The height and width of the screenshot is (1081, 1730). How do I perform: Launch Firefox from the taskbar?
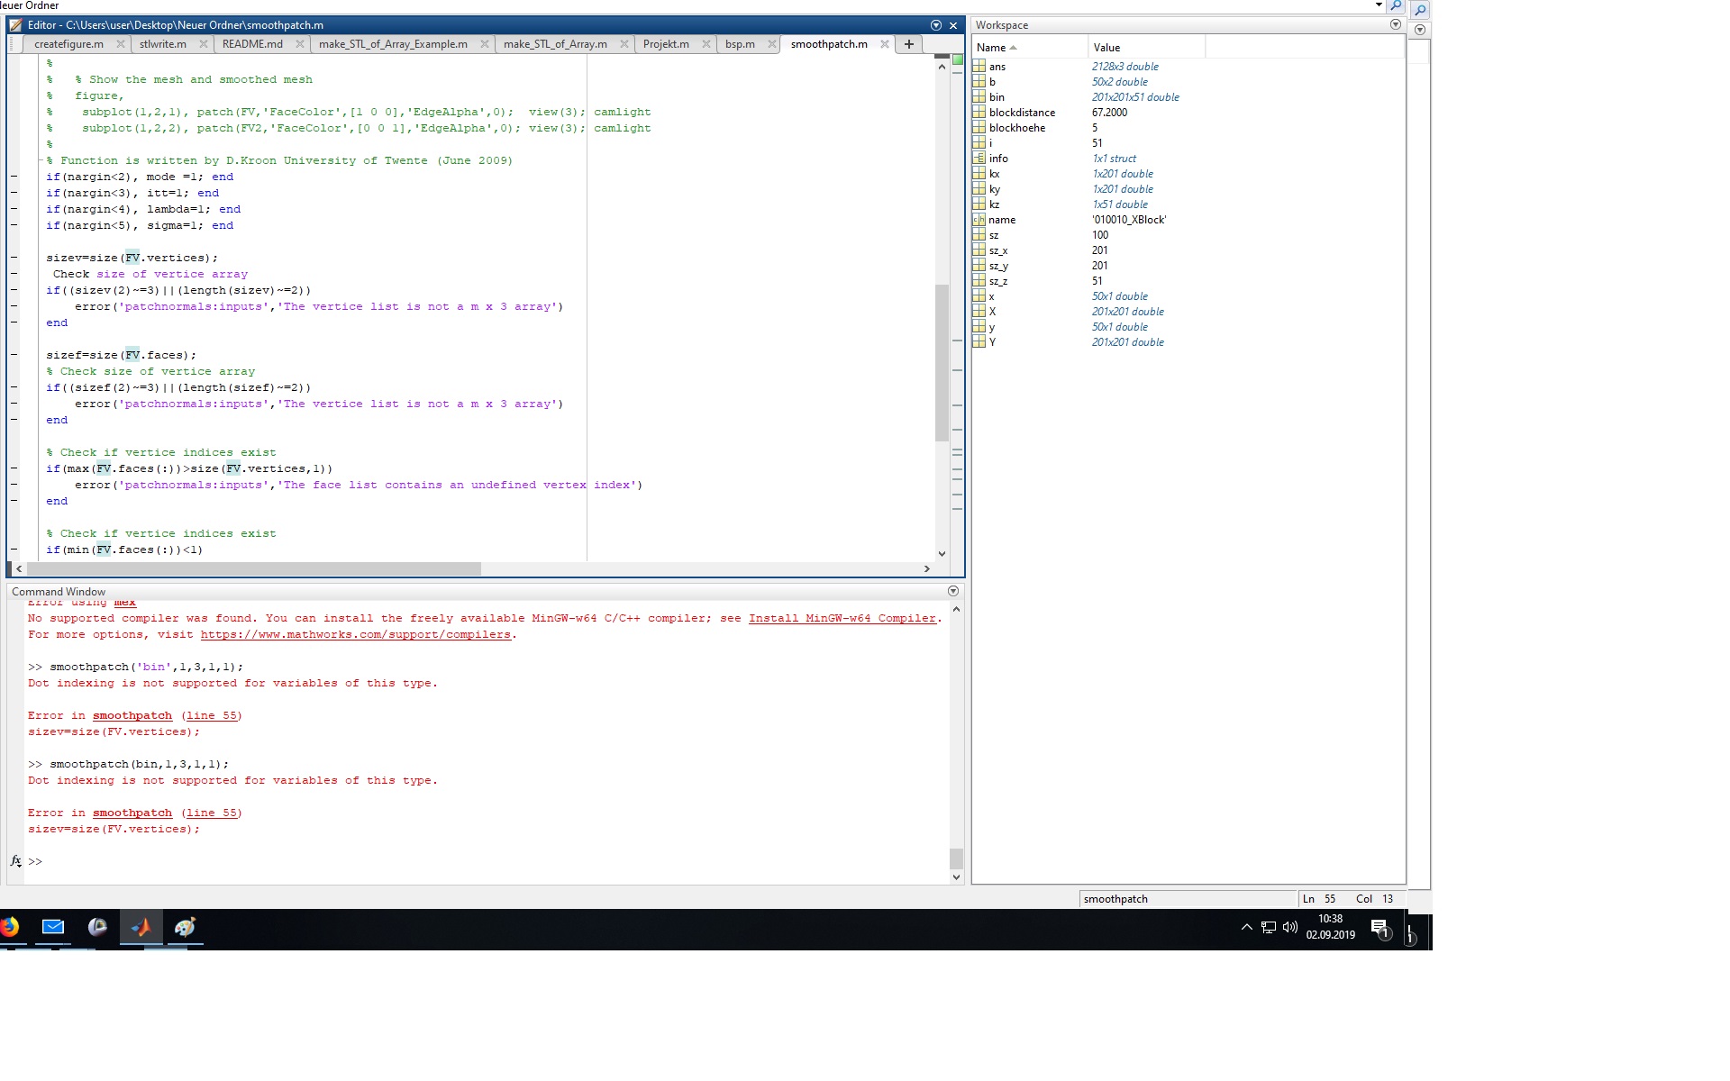9,927
